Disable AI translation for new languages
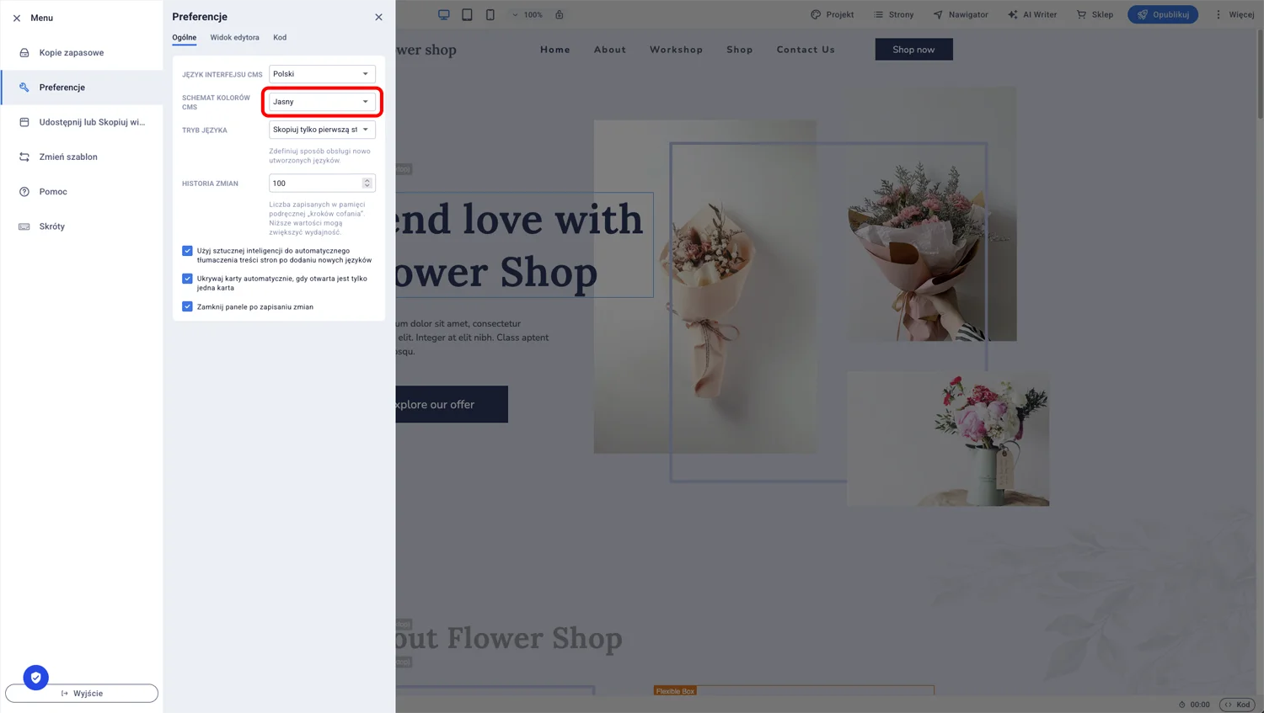Image resolution: width=1264 pixels, height=713 pixels. 187,250
